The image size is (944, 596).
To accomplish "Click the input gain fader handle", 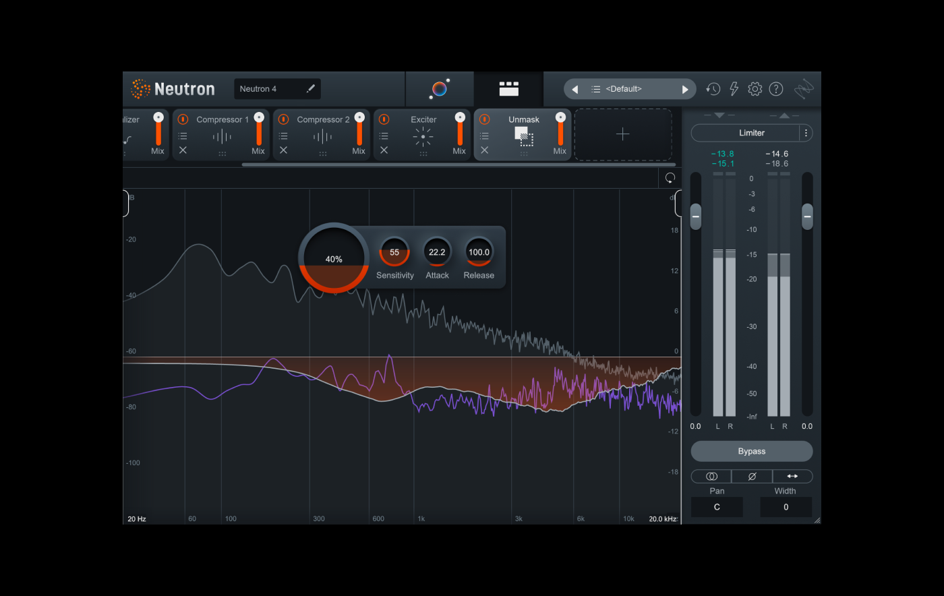I will (x=696, y=216).
